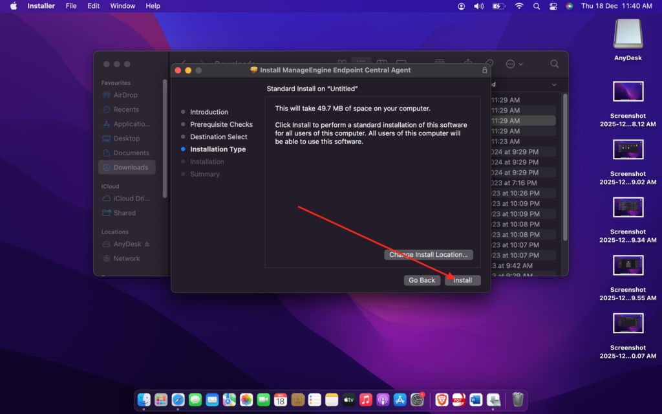This screenshot has width=662, height=414.
Task: Open the user account menu bar icon
Action: [461, 6]
